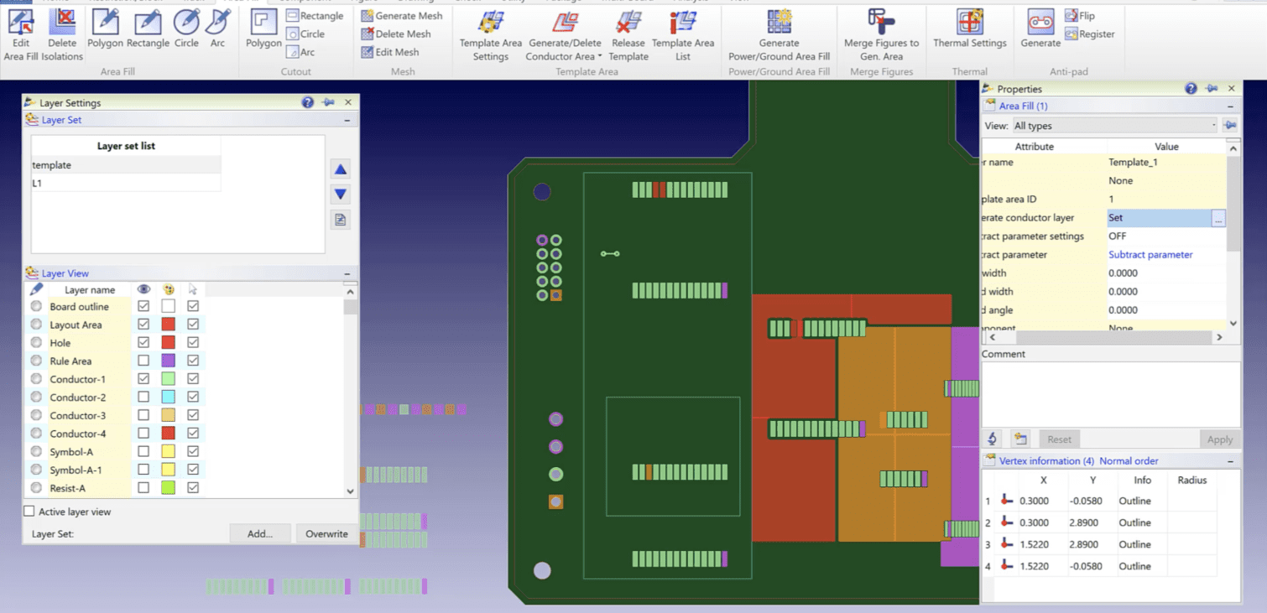Click Resist-A green color swatch
The image size is (1267, 613).
[168, 488]
